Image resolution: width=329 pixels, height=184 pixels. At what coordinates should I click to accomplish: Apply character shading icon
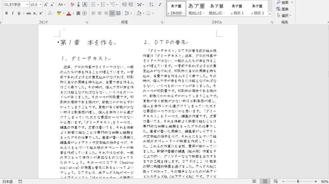[78, 13]
